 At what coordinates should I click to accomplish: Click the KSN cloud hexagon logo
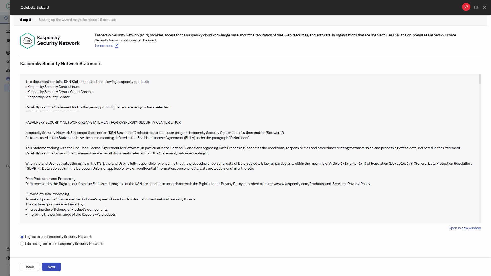[27, 41]
